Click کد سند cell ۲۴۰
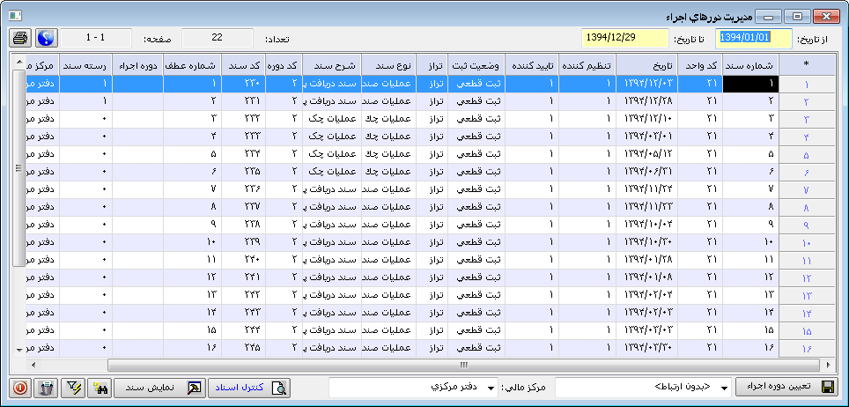849x407 pixels. click(x=243, y=260)
